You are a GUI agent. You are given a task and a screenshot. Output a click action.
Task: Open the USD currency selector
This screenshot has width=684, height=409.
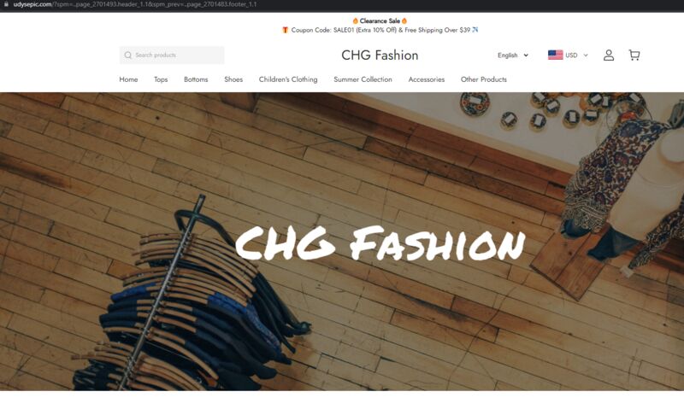pos(568,56)
